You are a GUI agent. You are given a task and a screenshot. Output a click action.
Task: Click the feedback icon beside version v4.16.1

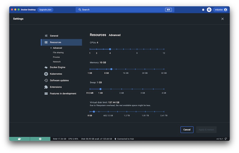pyautogui.click(x=226, y=139)
